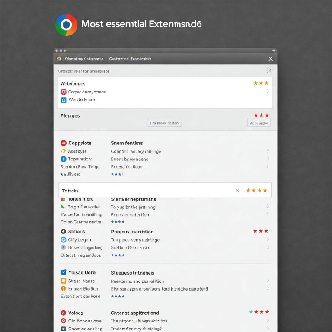Click the orange square icon beside Sitese Nanse

tap(64, 281)
